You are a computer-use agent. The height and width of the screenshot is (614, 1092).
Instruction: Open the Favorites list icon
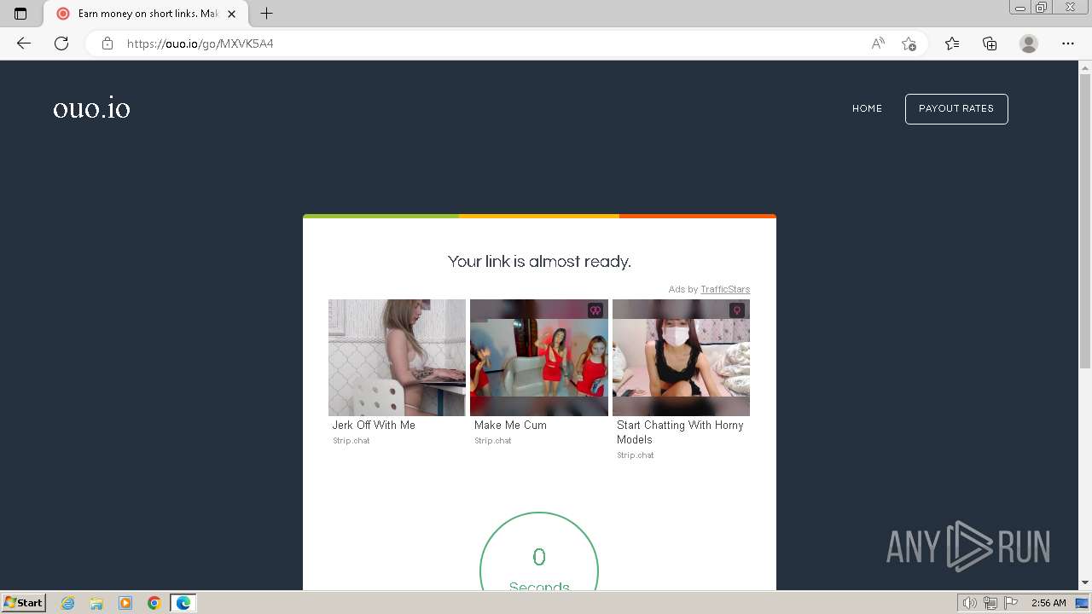point(952,43)
